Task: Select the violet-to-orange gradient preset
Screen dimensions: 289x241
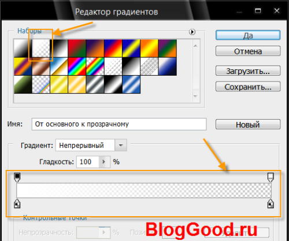Action: [95, 49]
